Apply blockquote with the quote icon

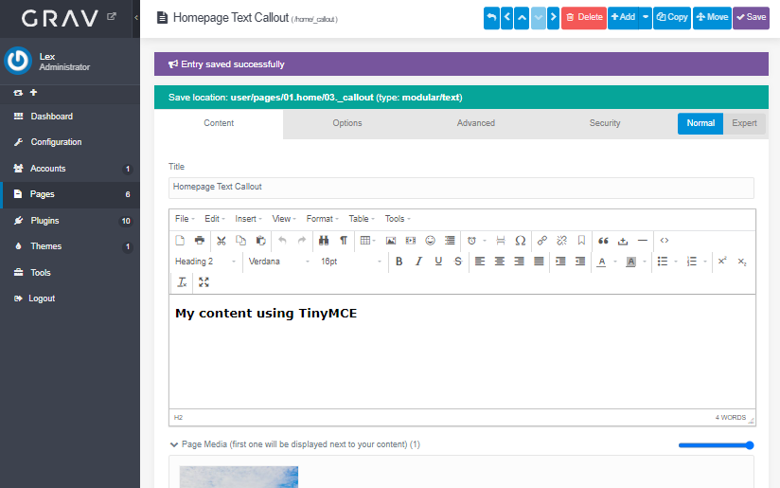[x=603, y=241]
